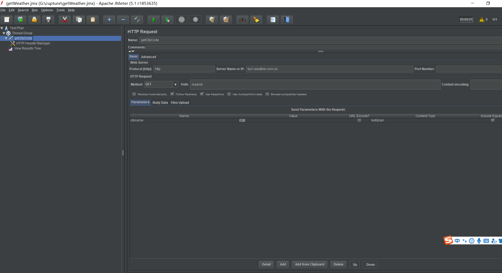
Task: Click Sogou emoji smiley icon
Action: pos(472,241)
